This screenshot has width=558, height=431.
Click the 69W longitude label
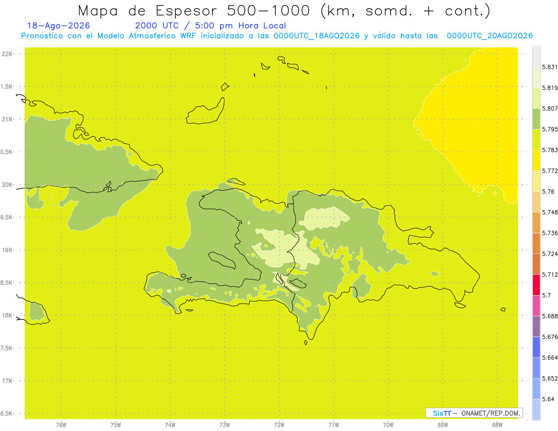(x=443, y=424)
